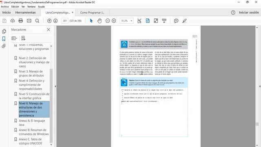The image size is (261, 147).
Task: Go to next page arrow
Action: [x=55, y=21]
